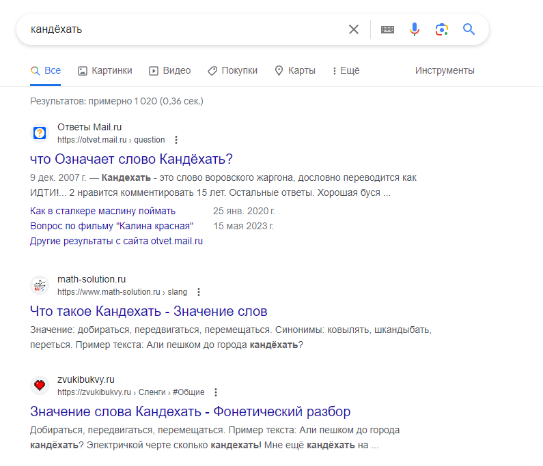
Task: Expand the Ещё more-filters menu
Action: tap(346, 70)
